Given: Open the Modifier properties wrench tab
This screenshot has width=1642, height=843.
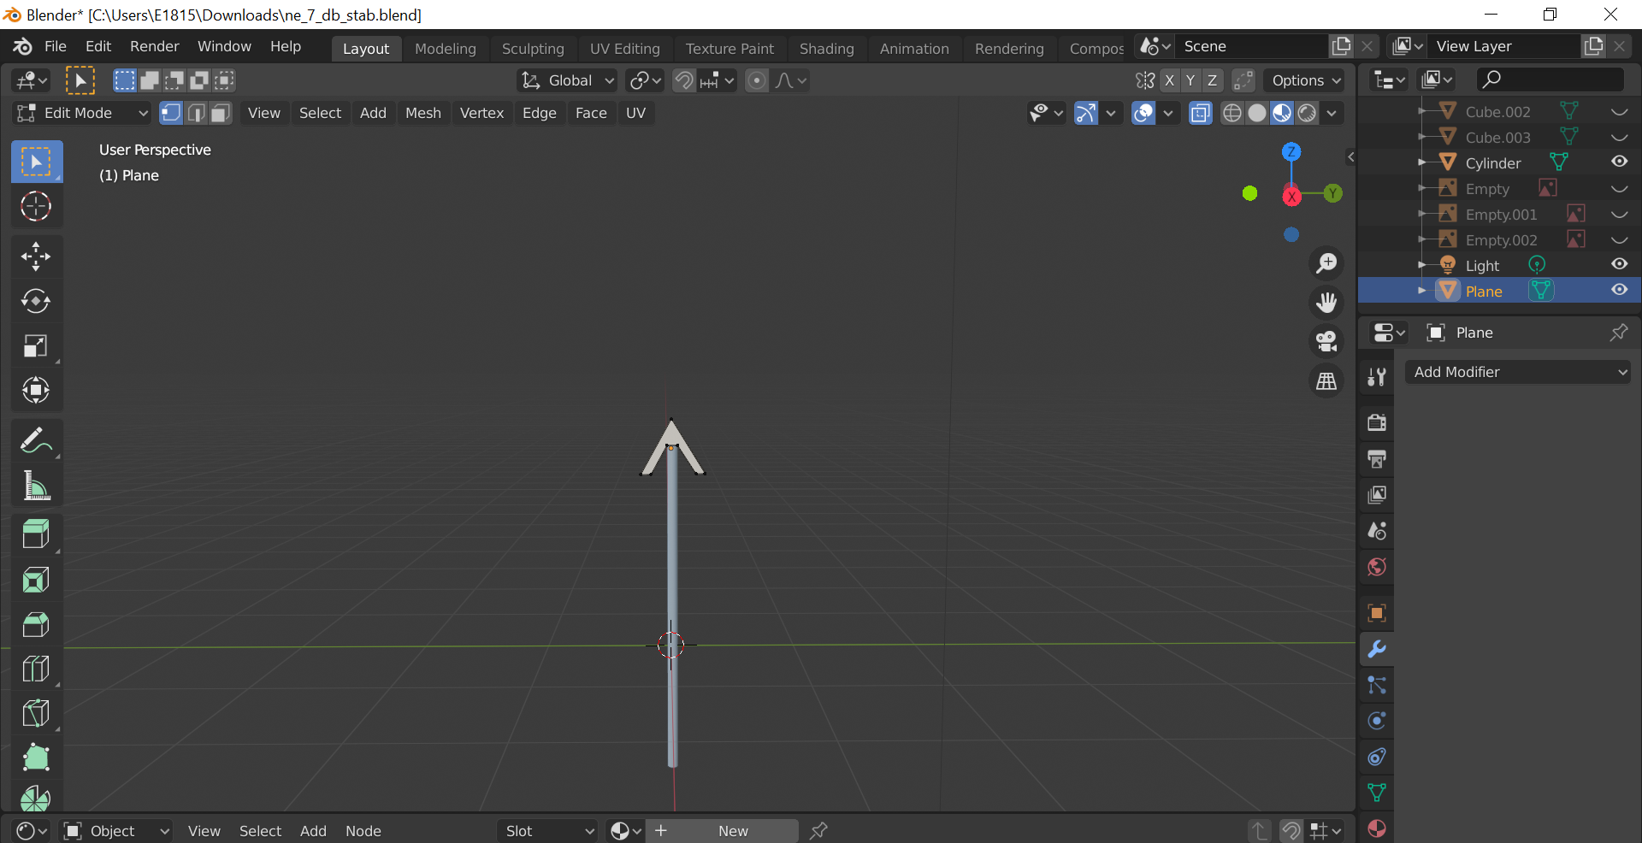Looking at the screenshot, I should pos(1377,649).
